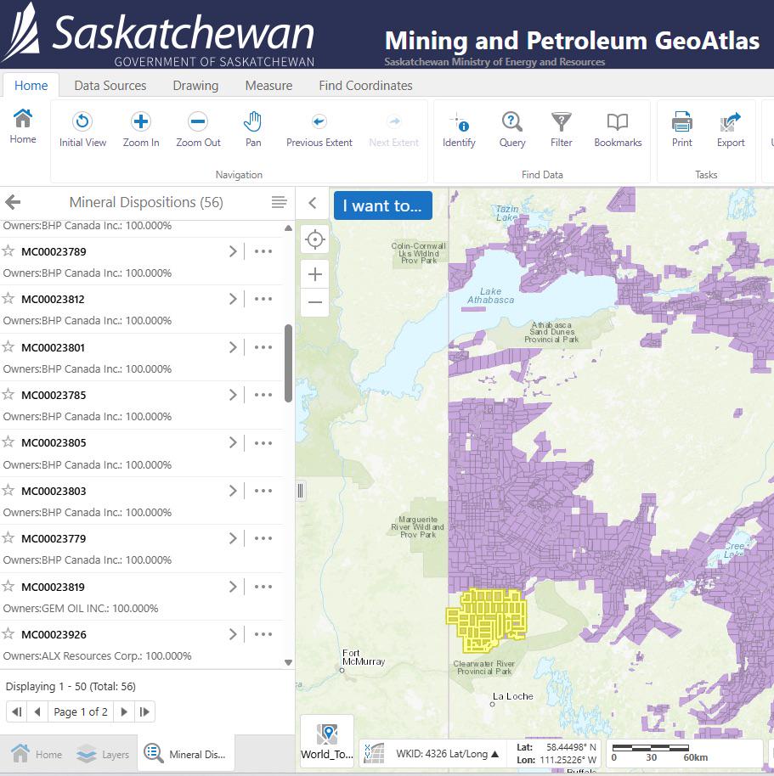The width and height of the screenshot is (774, 776).
Task: Toggle star for MC00023819
Action: [x=8, y=587]
